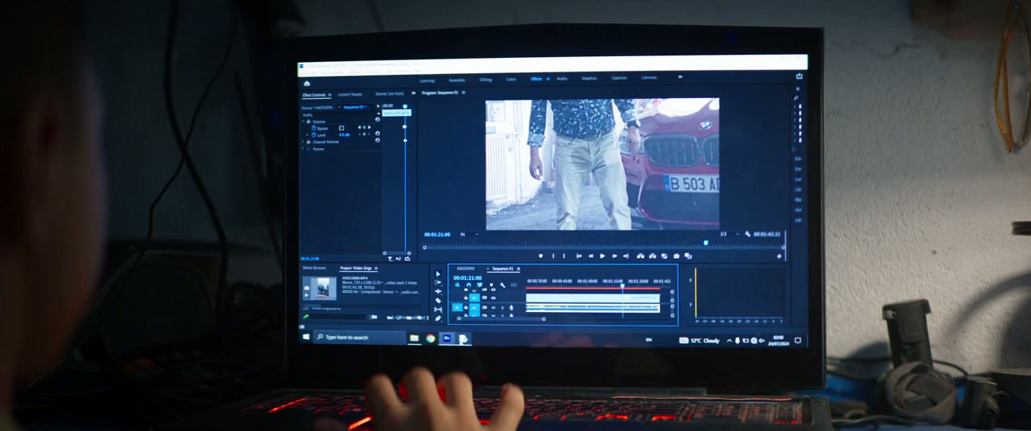Image resolution: width=1031 pixels, height=431 pixels.
Task: Select the Razor tool in the tools panel
Action: (x=438, y=300)
